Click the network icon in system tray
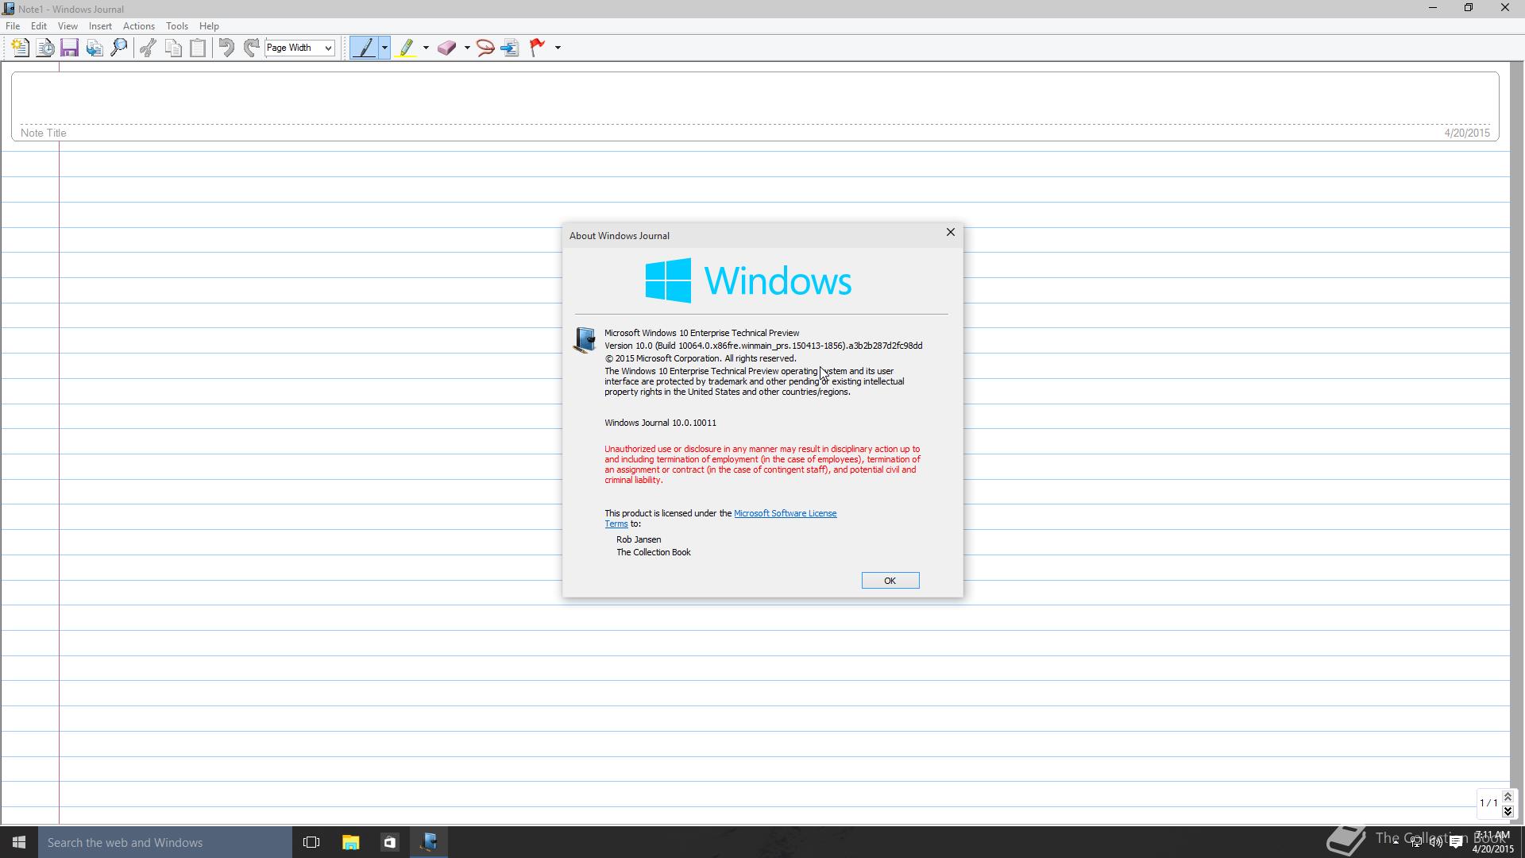1525x858 pixels. tap(1416, 842)
